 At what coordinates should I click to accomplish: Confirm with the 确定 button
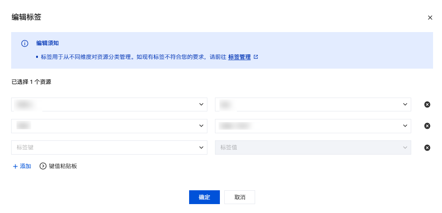204,197
